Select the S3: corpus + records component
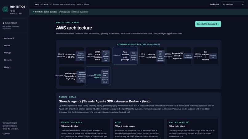The width and height of the screenshot is (248, 139). coord(206,56)
